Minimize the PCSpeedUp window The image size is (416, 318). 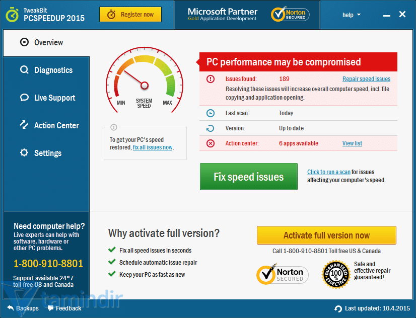(x=387, y=15)
